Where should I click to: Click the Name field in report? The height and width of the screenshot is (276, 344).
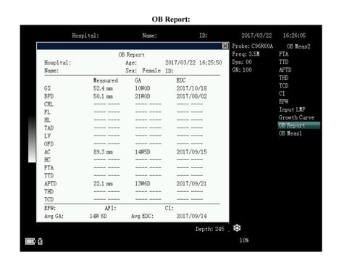[51, 71]
